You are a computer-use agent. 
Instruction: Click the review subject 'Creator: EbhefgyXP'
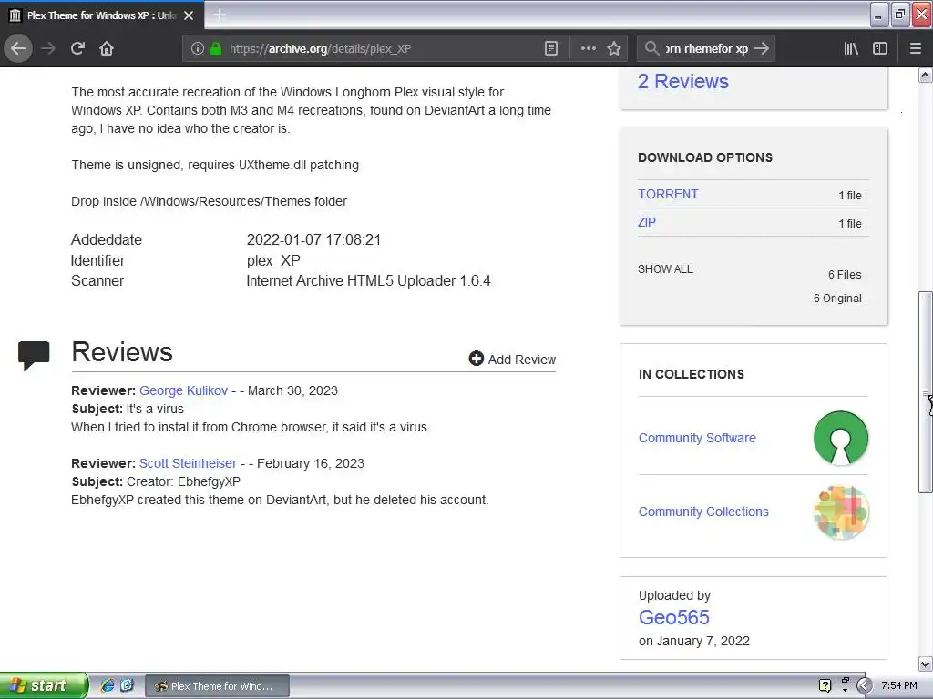(183, 482)
